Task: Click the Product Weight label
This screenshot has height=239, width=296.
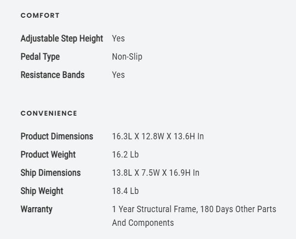Action: coord(48,155)
